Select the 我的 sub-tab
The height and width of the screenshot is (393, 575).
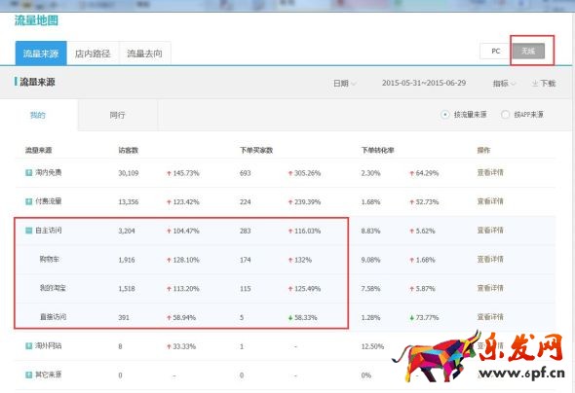[38, 115]
